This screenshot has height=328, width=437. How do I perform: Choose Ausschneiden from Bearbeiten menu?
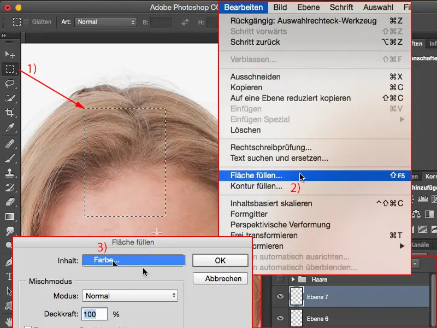coord(315,77)
